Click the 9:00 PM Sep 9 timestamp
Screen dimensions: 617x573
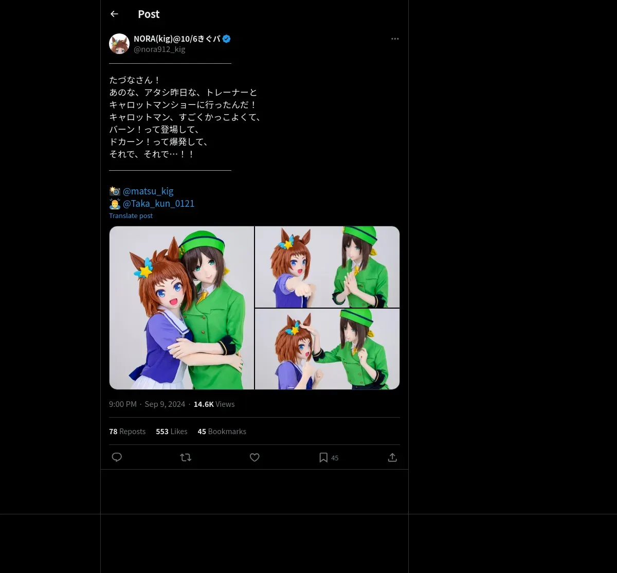pos(147,404)
